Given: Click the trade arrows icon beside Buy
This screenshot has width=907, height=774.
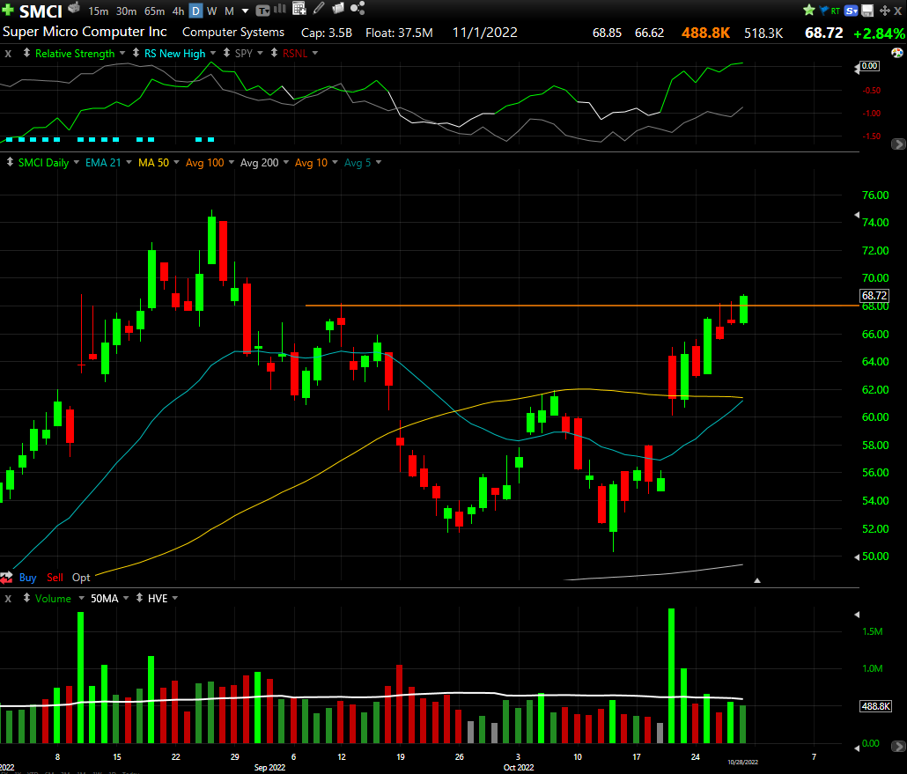Looking at the screenshot, I should tap(6, 578).
